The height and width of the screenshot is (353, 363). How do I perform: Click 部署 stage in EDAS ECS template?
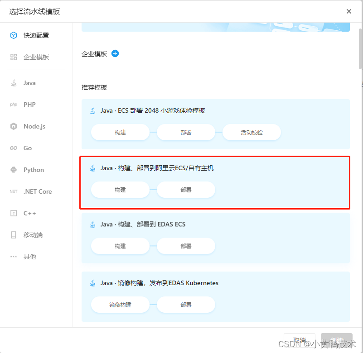[x=186, y=246]
